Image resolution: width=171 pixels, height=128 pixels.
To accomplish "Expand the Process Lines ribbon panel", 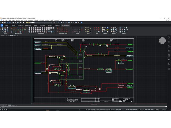I will tap(18, 34).
